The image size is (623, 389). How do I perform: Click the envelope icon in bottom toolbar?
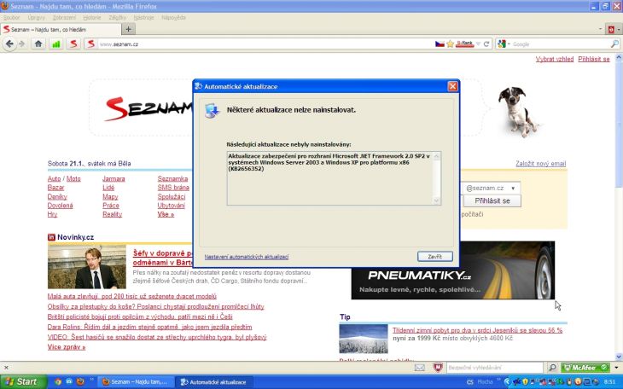click(420, 368)
